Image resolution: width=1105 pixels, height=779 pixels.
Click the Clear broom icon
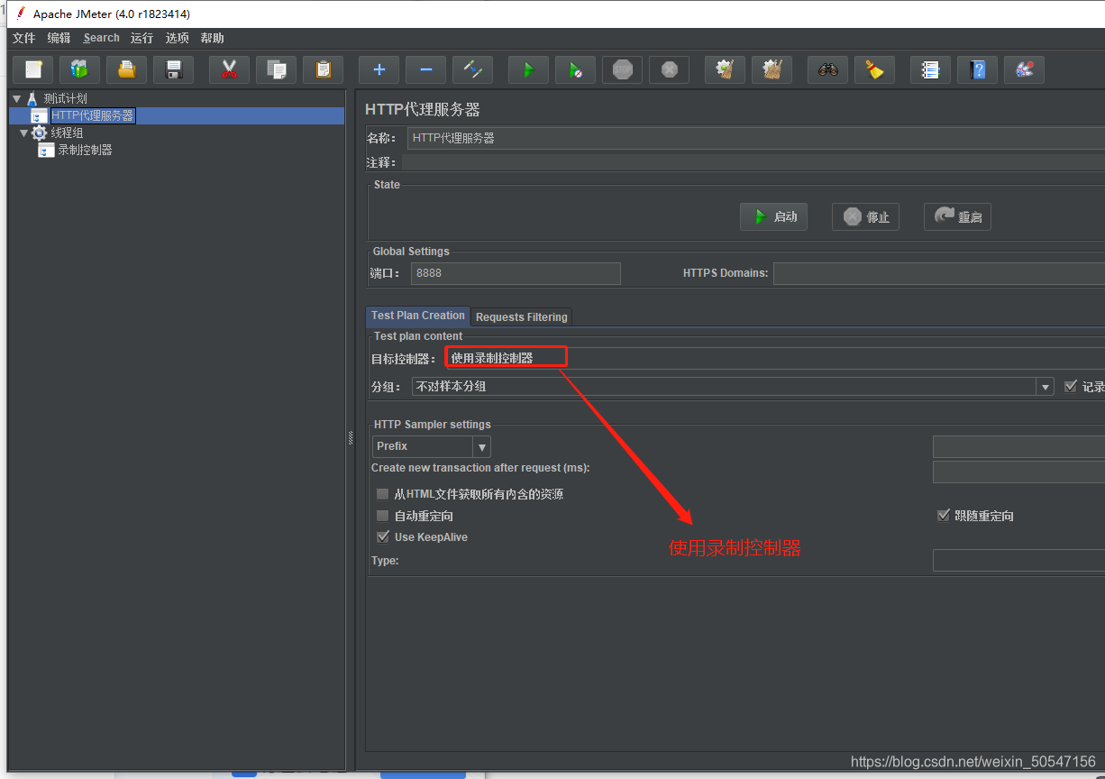point(725,69)
